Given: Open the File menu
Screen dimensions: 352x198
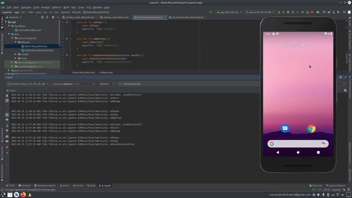Looking at the screenshot, I should (x=3, y=7).
